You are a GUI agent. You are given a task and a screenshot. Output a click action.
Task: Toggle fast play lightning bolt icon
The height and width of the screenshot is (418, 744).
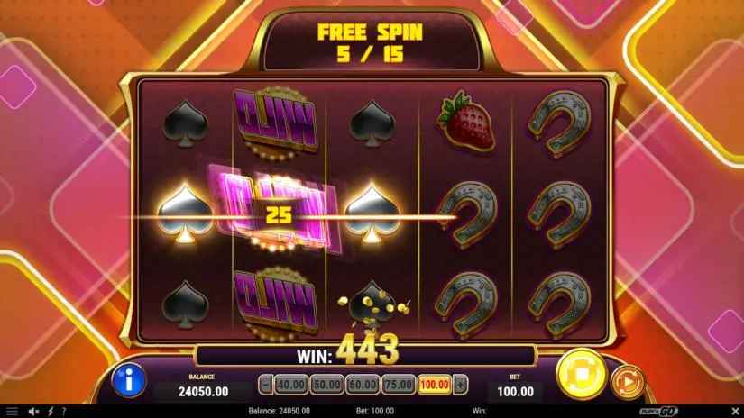coord(51,412)
